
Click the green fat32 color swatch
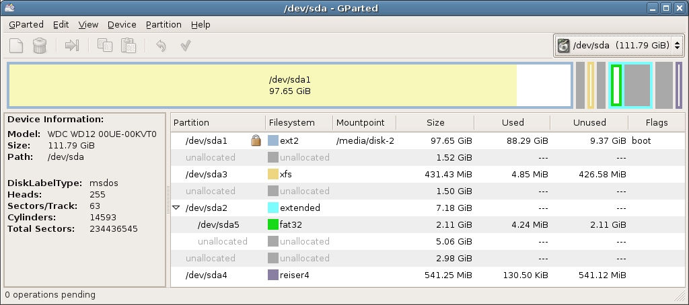coord(273,224)
